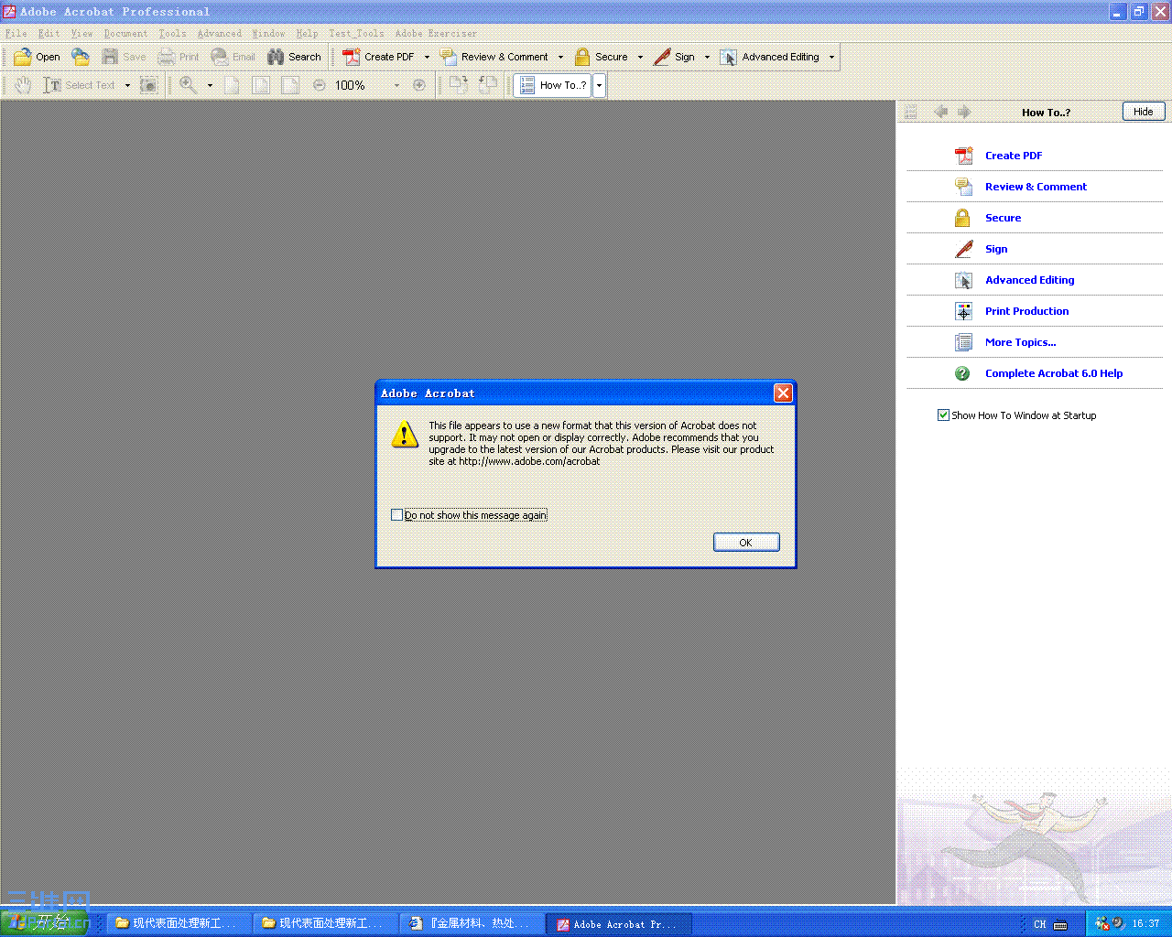Open the Test_Tools menu
Screen dimensions: 1172x937
point(357,33)
